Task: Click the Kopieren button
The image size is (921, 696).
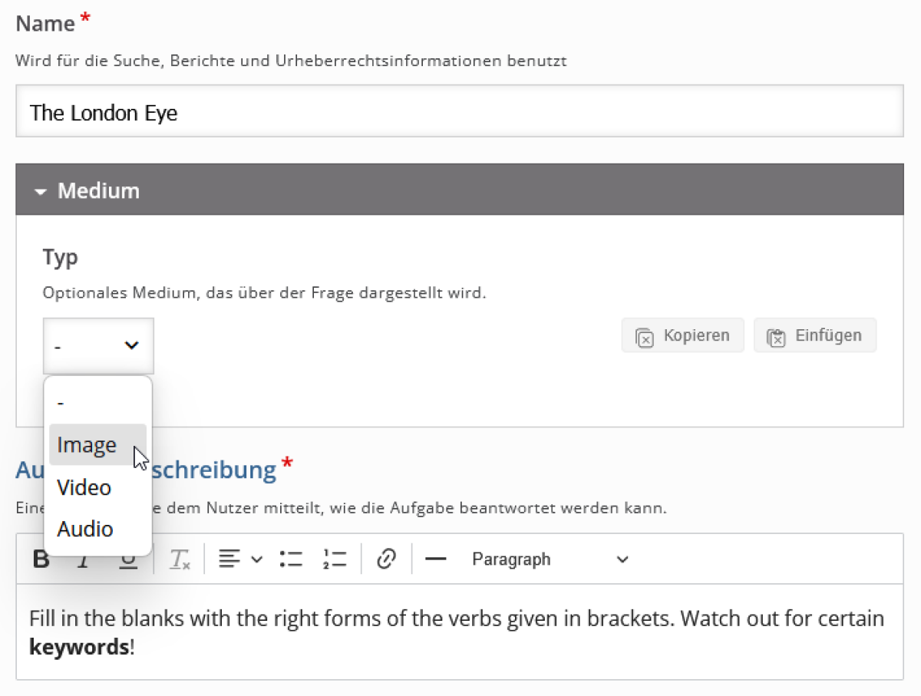Action: (x=682, y=335)
